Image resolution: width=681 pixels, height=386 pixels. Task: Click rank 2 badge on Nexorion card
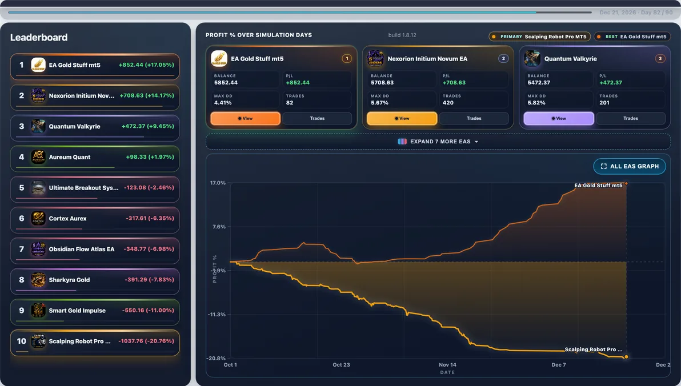[x=503, y=59]
